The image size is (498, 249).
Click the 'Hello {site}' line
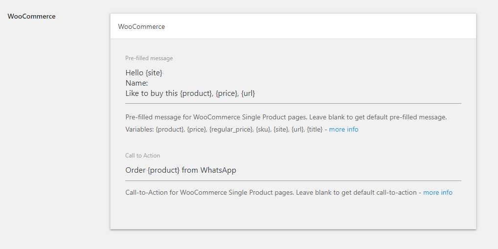pyautogui.click(x=144, y=73)
